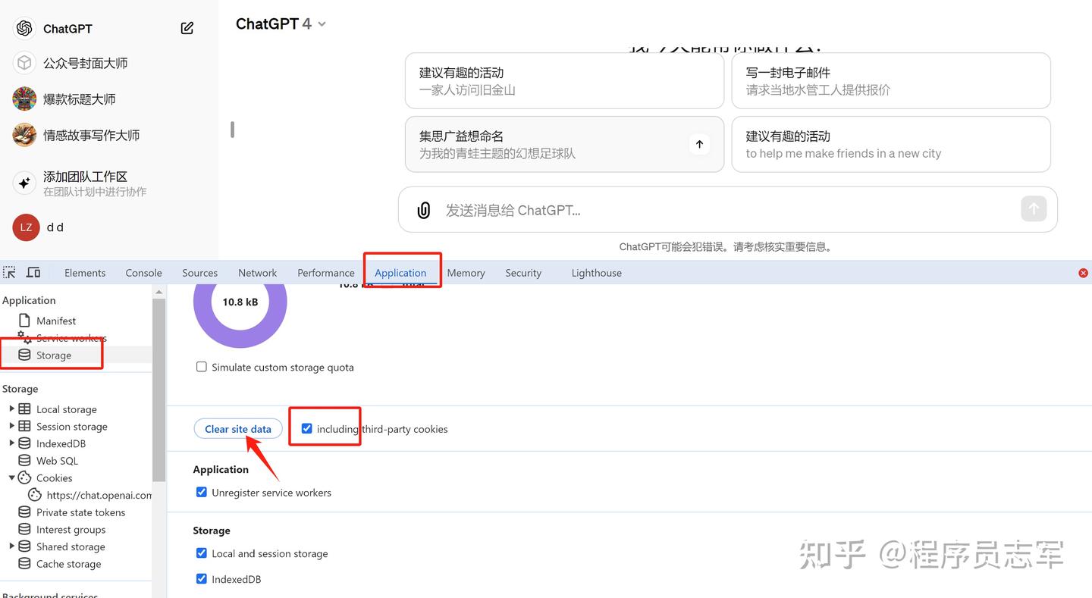Toggle the device toolbar icon
The image size is (1092, 598).
[x=33, y=272]
